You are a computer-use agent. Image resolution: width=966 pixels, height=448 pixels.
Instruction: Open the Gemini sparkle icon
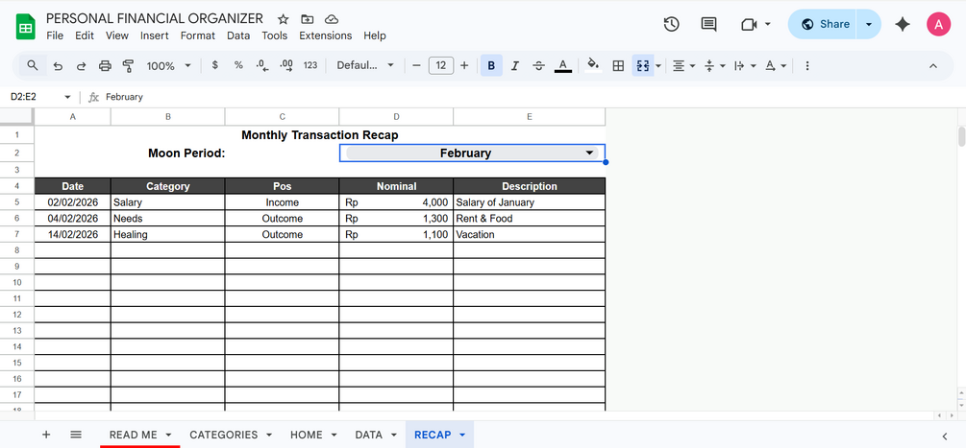coord(903,25)
